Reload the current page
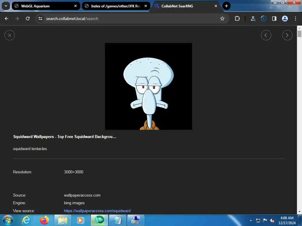Image resolution: width=302 pixels, height=226 pixels. tap(28, 19)
